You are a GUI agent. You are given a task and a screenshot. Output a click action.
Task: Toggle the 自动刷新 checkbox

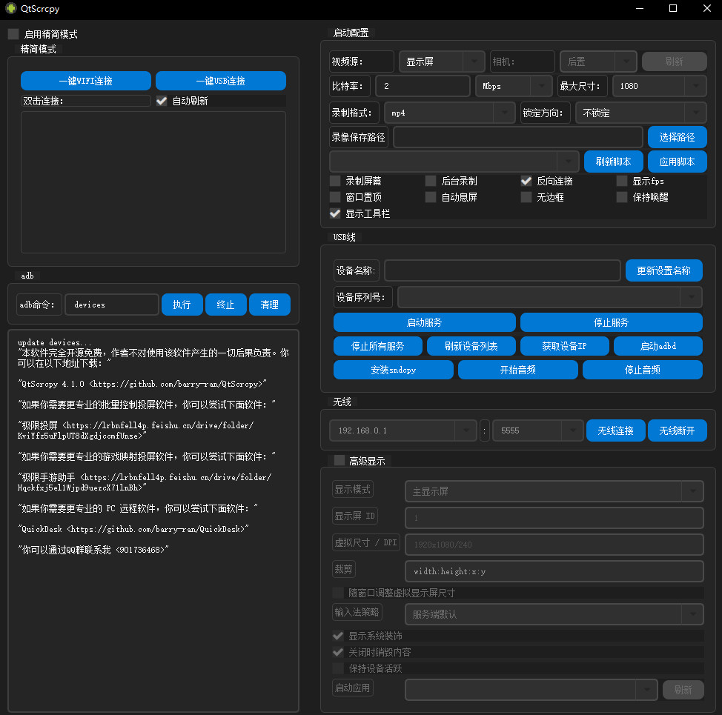(x=162, y=101)
